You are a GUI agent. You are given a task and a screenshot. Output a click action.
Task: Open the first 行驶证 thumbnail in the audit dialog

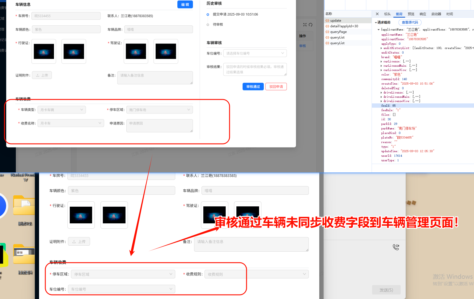tap(44, 52)
